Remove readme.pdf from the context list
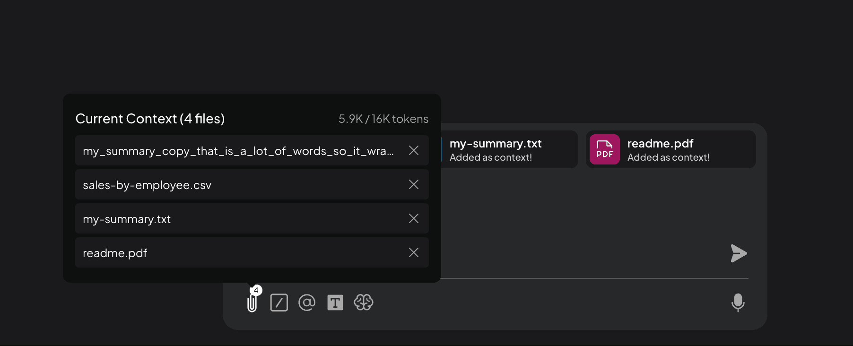This screenshot has width=853, height=346. [x=413, y=252]
